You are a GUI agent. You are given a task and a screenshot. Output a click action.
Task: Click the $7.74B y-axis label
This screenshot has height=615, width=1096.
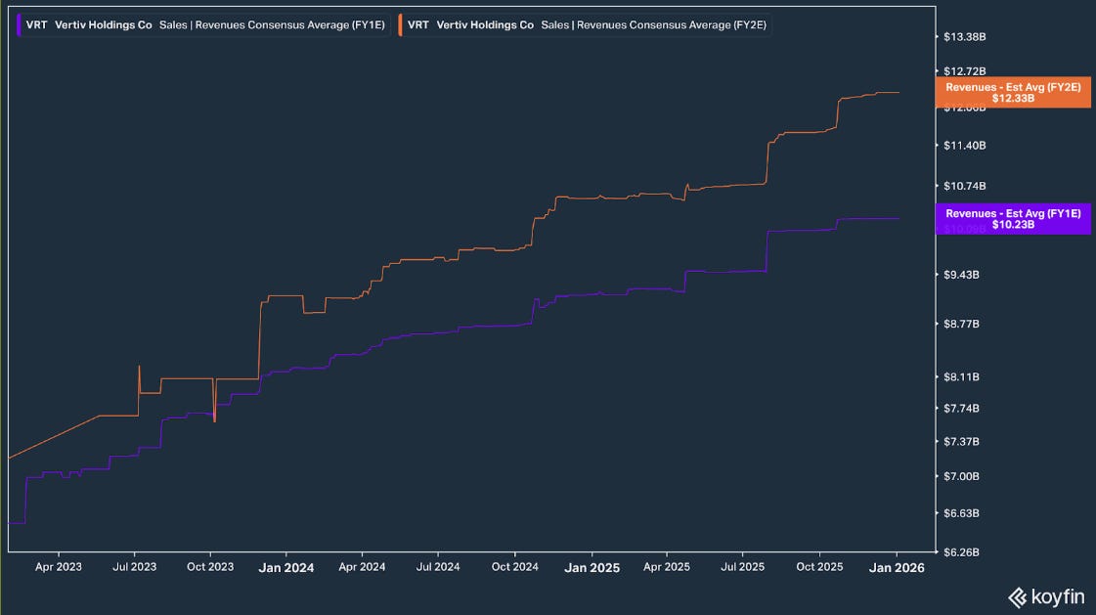click(961, 408)
